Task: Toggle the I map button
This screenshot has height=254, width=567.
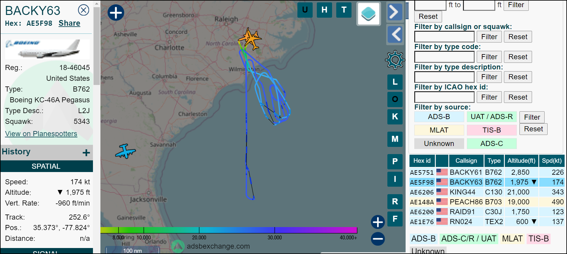Action: point(395,179)
